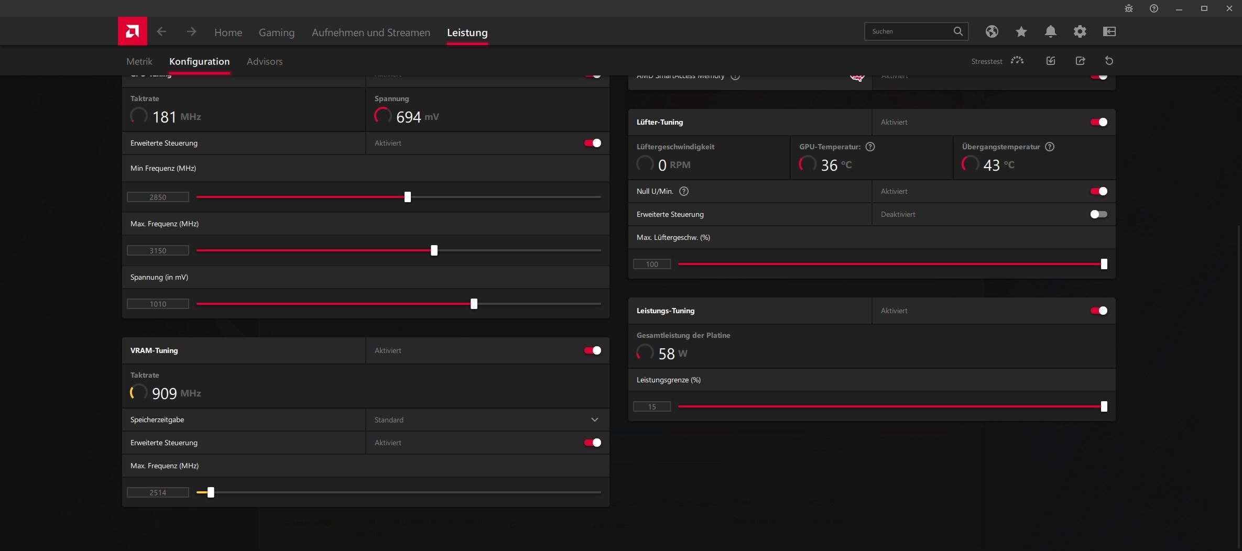Click the magnifier search icon
Viewport: 1242px width, 551px height.
point(958,31)
